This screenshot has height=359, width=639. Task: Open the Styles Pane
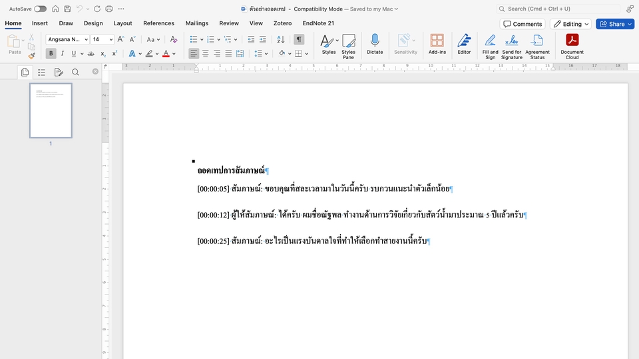(348, 47)
